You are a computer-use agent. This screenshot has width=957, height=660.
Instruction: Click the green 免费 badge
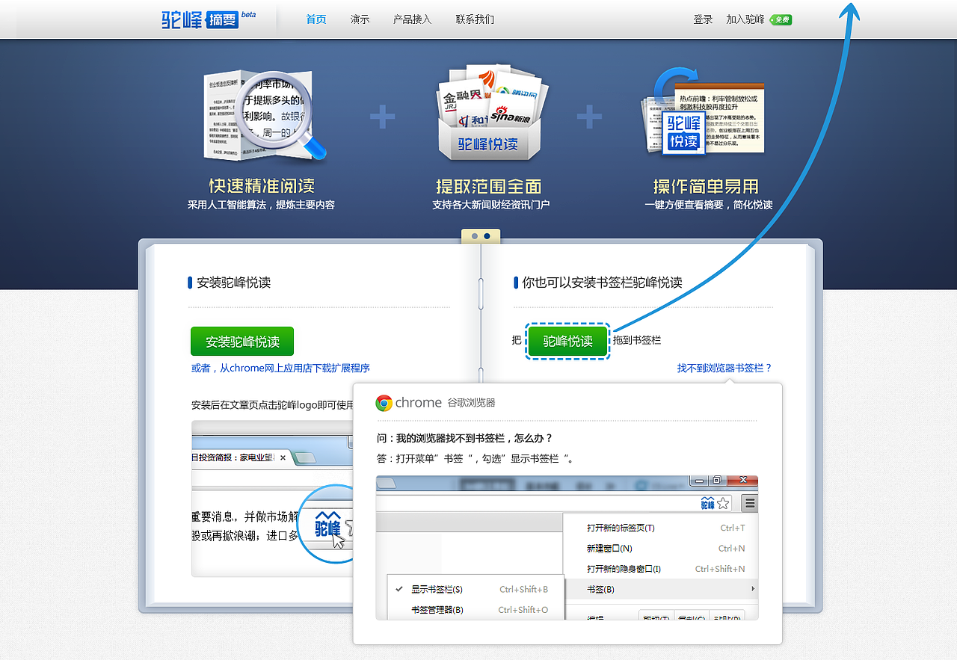point(781,19)
